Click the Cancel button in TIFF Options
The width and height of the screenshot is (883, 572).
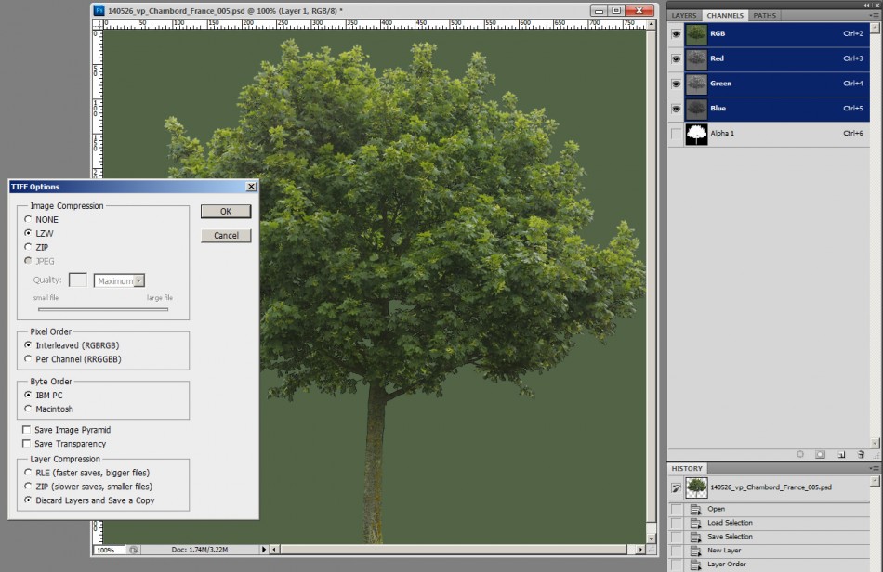[225, 235]
